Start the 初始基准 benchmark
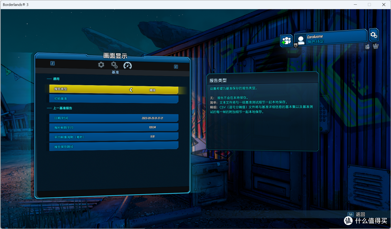The height and width of the screenshot is (229, 391). click(114, 99)
